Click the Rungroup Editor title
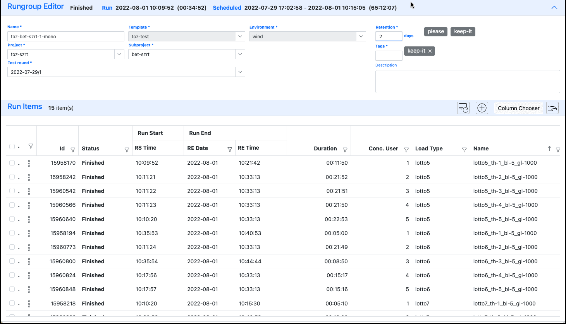Screen dimensions: 566x324 [36, 7]
